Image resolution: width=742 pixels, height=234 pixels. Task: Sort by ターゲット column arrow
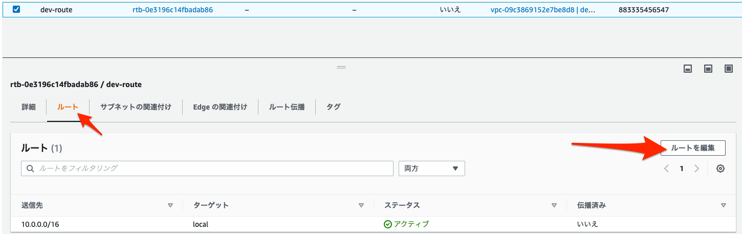click(x=361, y=205)
